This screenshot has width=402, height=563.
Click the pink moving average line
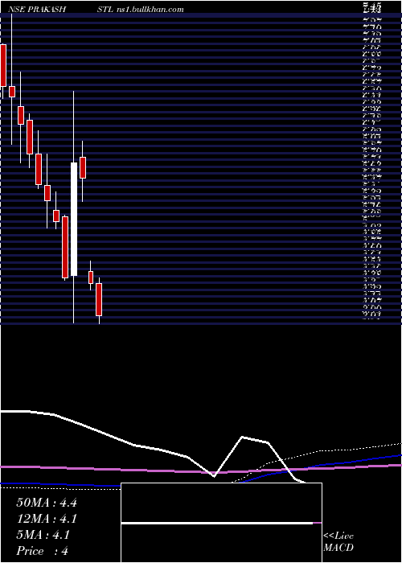point(201,468)
